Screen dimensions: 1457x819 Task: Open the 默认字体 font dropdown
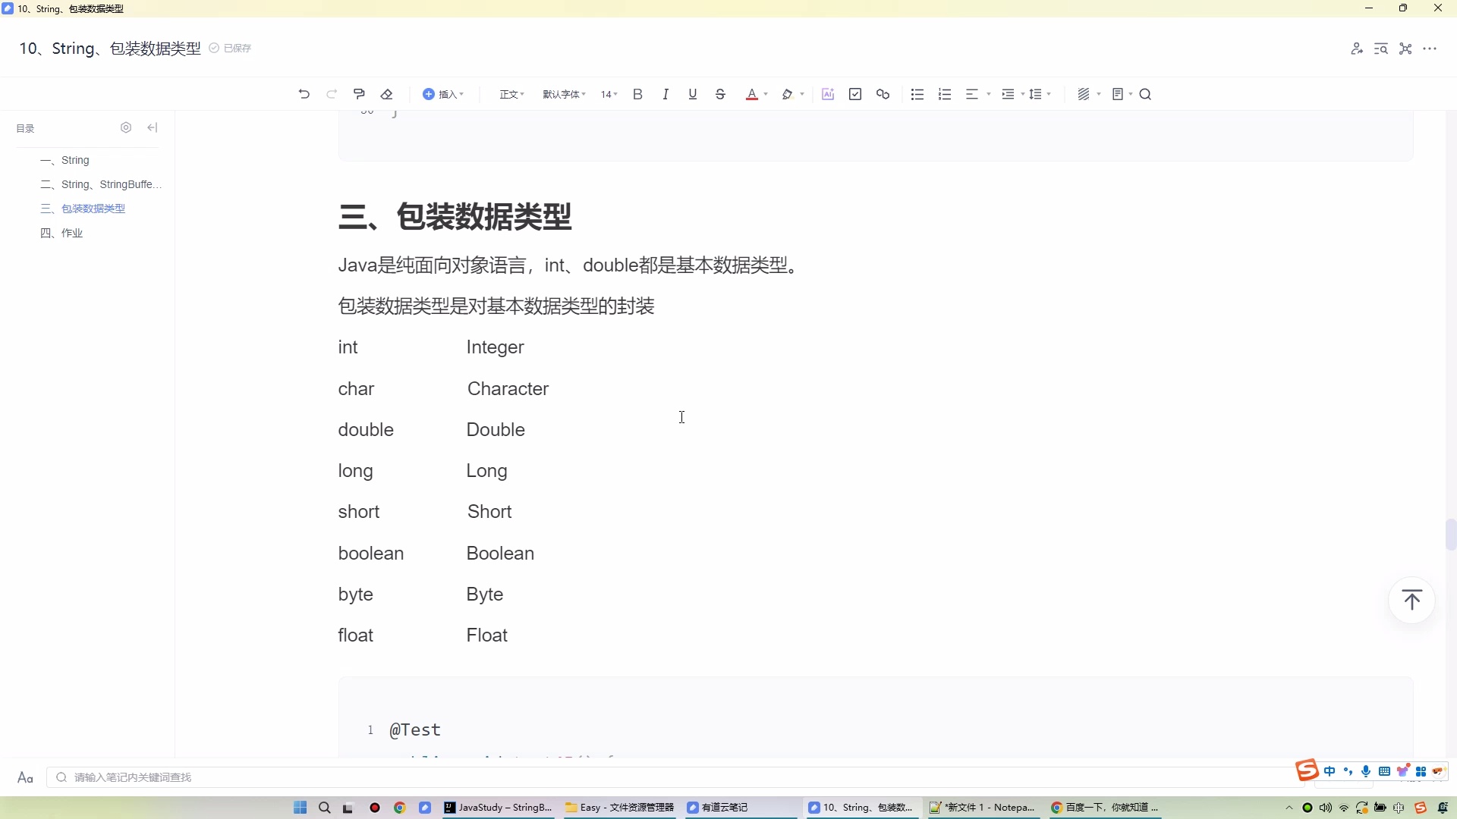tap(563, 93)
